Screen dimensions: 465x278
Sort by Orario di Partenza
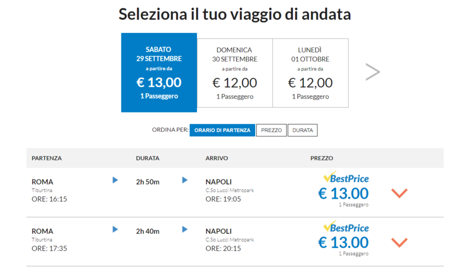tap(222, 130)
